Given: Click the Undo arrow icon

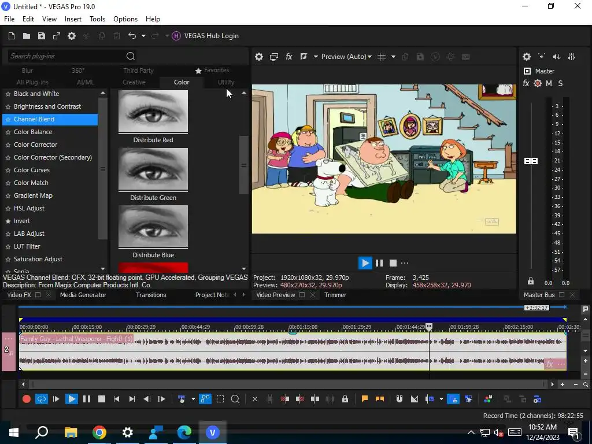Looking at the screenshot, I should point(132,36).
